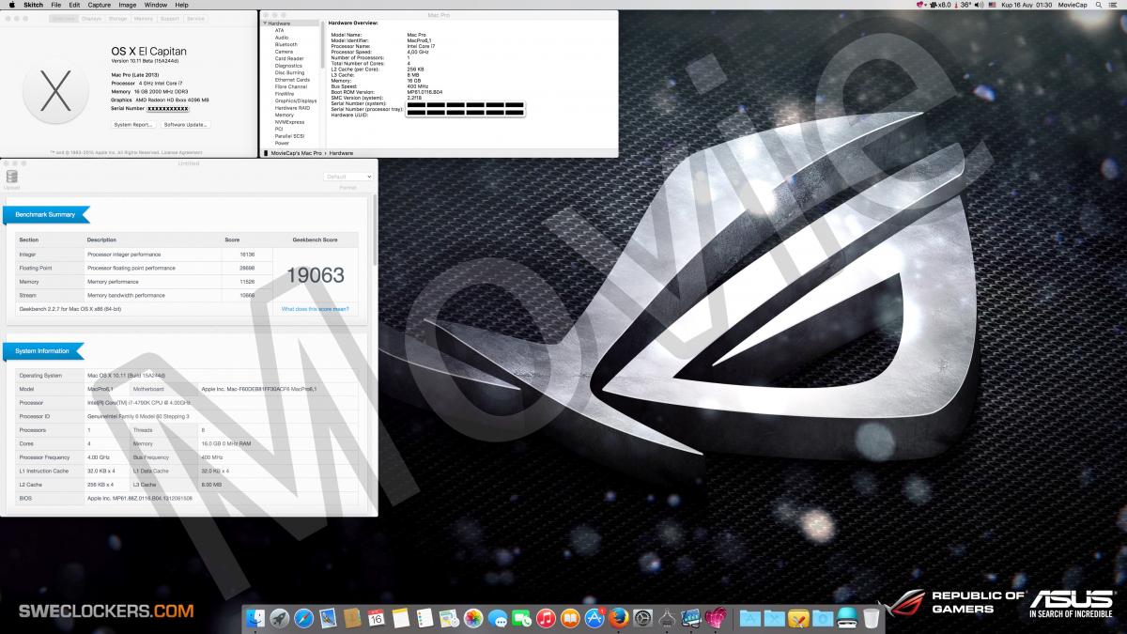Screen dimensions: 1127x634
Task: Open Photos app in the dock
Action: (x=473, y=618)
